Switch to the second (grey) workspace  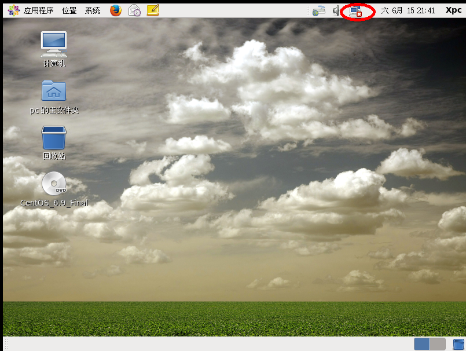tap(438, 344)
